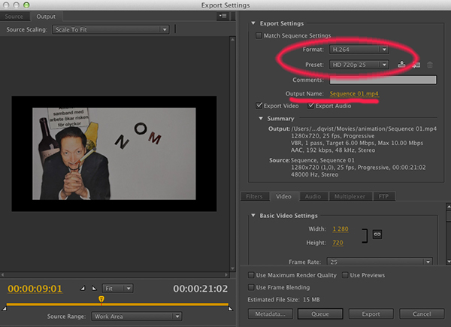Click the video settings scrollbar down arrow
The height and width of the screenshot is (327, 451).
pos(449,262)
